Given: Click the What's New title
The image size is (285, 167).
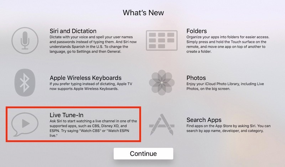Looking at the screenshot, I should tap(144, 12).
